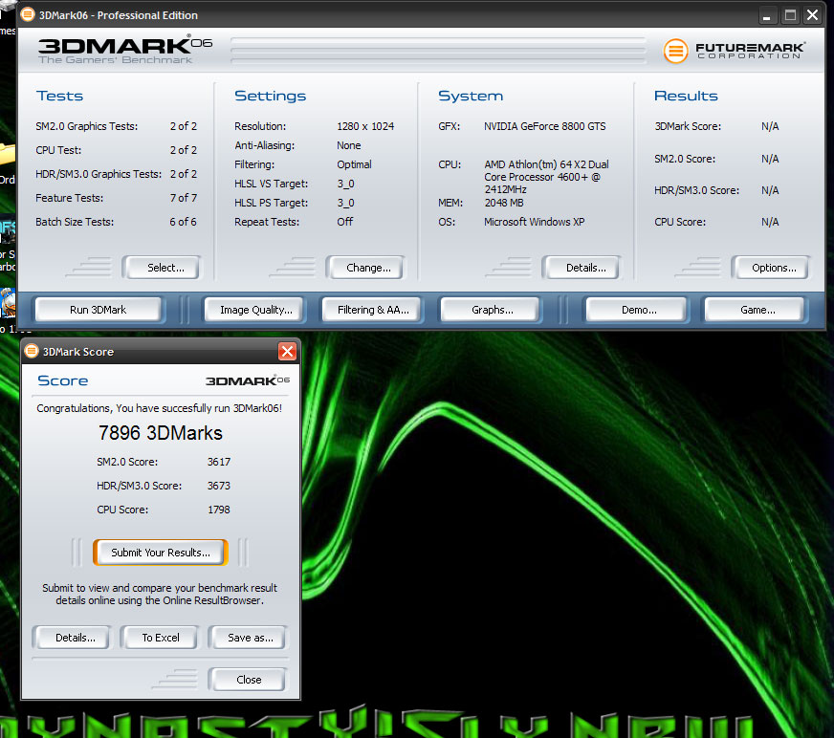This screenshot has height=738, width=834.
Task: Export score To Excel
Action: pyautogui.click(x=161, y=638)
